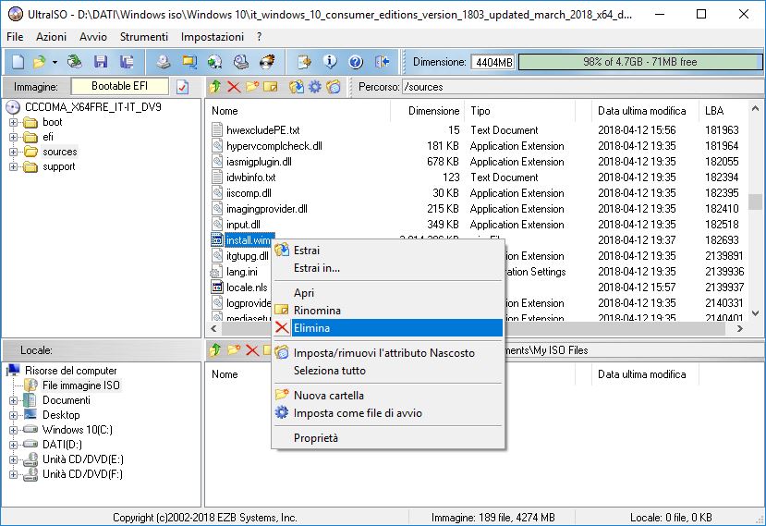Open the File menu
Viewport: 766px width, 526px height.
point(15,37)
